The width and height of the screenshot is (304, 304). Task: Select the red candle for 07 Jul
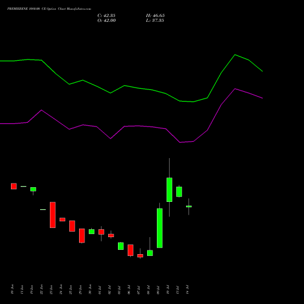point(140,256)
